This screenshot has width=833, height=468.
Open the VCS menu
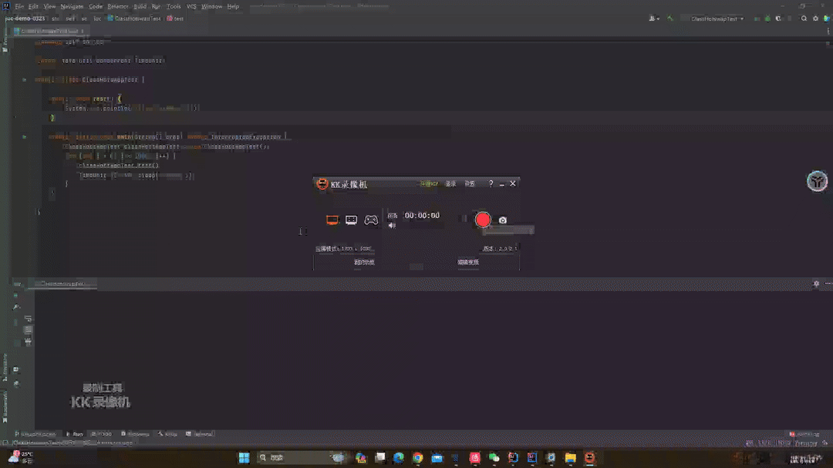coord(191,6)
